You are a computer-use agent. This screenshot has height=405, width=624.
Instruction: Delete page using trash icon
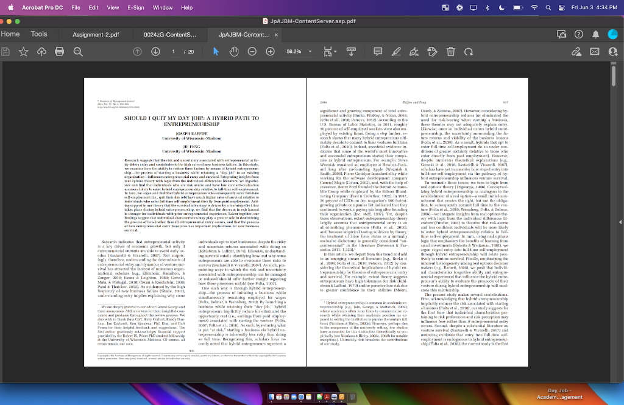point(450,52)
